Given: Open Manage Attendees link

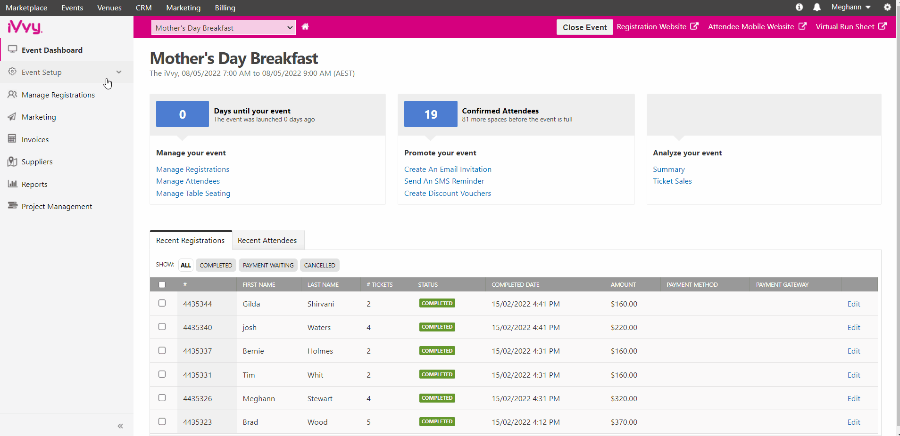Looking at the screenshot, I should pyautogui.click(x=188, y=181).
